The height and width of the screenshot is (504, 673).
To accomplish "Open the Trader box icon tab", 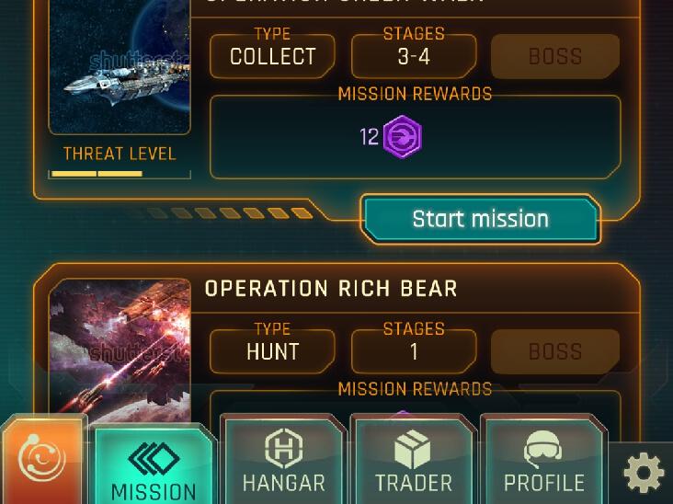I will click(414, 460).
